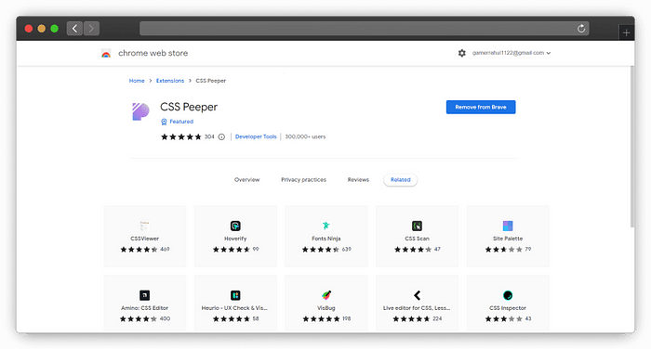Open the VisBug extension icon
The height and width of the screenshot is (349, 651).
click(x=326, y=295)
